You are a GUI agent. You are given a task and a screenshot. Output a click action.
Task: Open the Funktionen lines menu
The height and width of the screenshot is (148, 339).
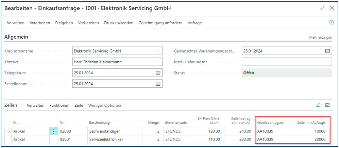click(60, 105)
